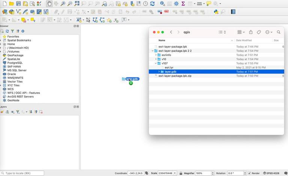This screenshot has width=288, height=176.
Task: Toggle extents display next to Coordinate field
Action: click(x=147, y=173)
